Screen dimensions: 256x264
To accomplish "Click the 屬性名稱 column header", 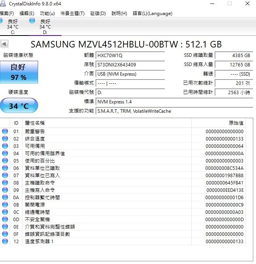I will 35,123.
